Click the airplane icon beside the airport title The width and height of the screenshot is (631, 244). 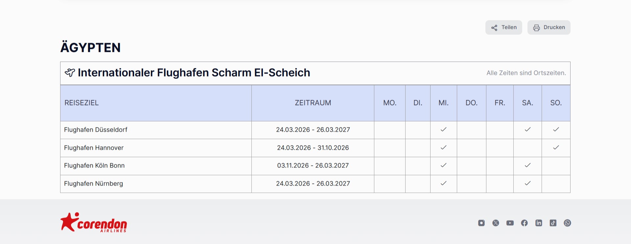point(70,73)
